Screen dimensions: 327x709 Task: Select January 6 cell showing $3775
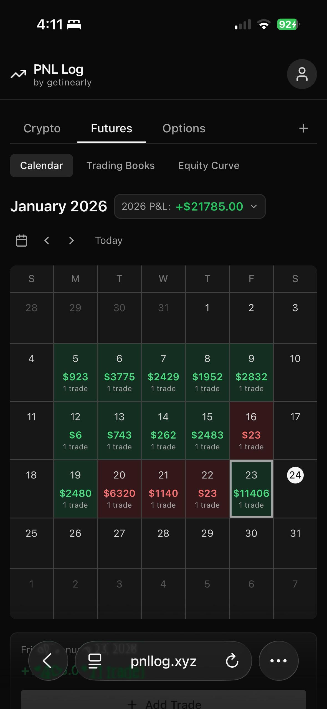[119, 372]
